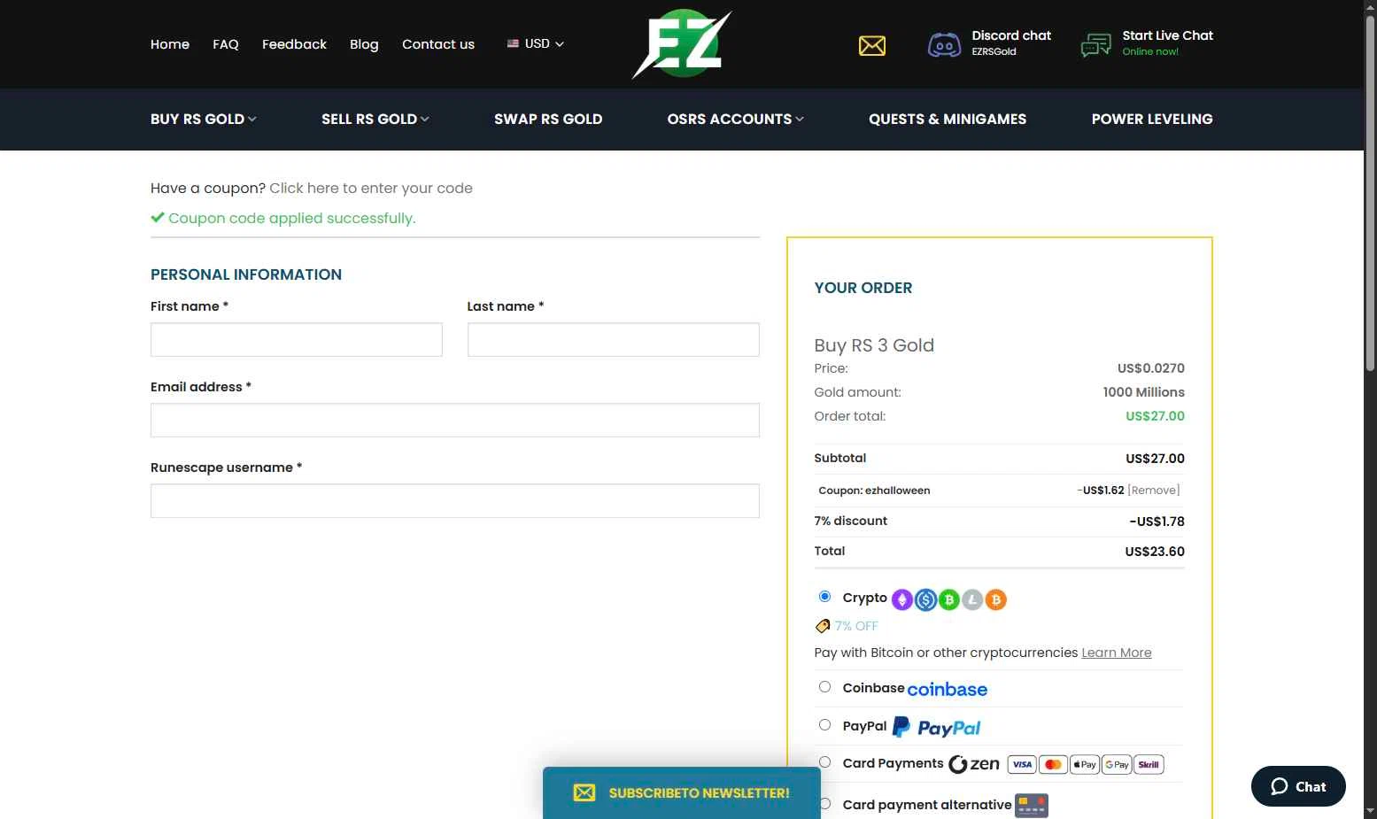Click the Order total US$27.00 value
The width and height of the screenshot is (1377, 819).
(1155, 416)
